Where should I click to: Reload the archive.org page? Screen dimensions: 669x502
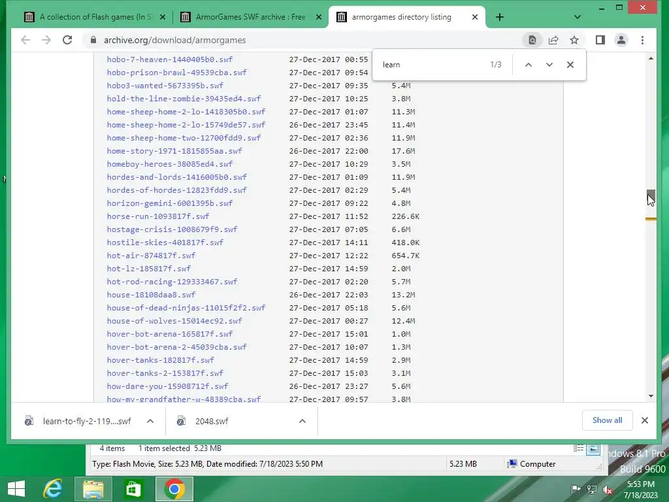(x=67, y=40)
